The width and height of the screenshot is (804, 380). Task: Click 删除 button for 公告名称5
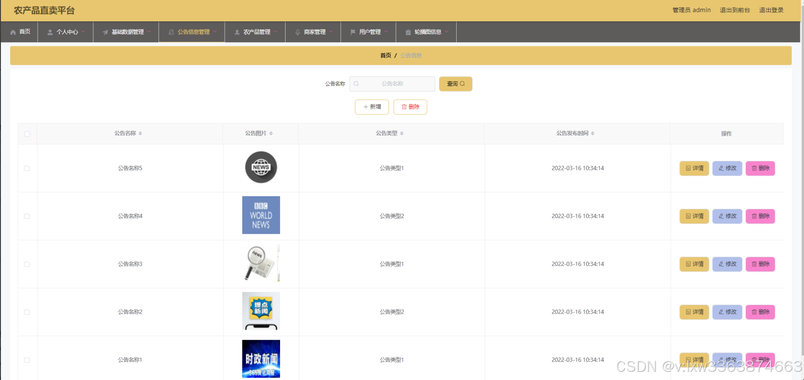(760, 168)
